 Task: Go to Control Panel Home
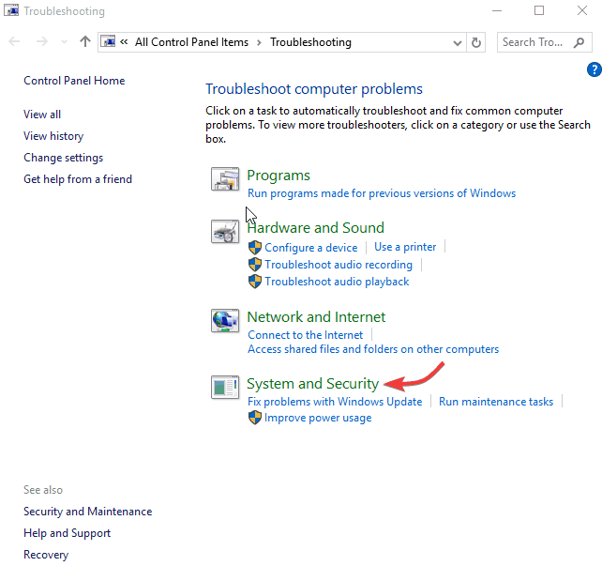(74, 81)
